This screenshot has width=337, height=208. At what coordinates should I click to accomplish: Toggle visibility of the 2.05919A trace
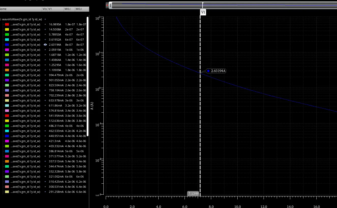pyautogui.click(x=45, y=50)
